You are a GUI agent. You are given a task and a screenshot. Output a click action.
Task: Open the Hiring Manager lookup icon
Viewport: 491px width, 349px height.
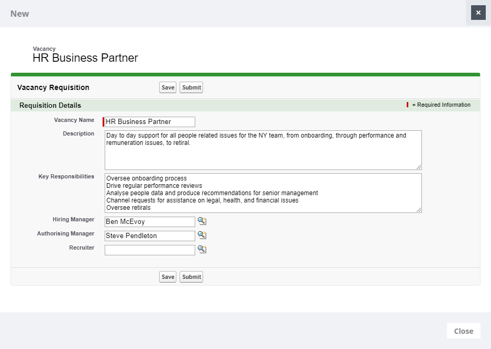pos(202,221)
